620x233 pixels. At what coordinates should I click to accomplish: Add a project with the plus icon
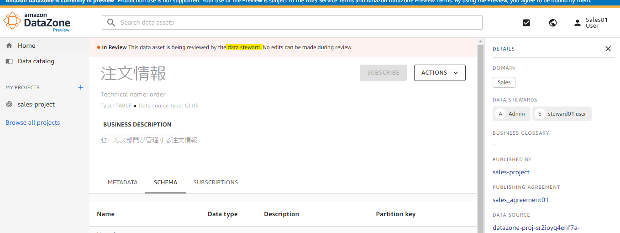pyautogui.click(x=81, y=87)
